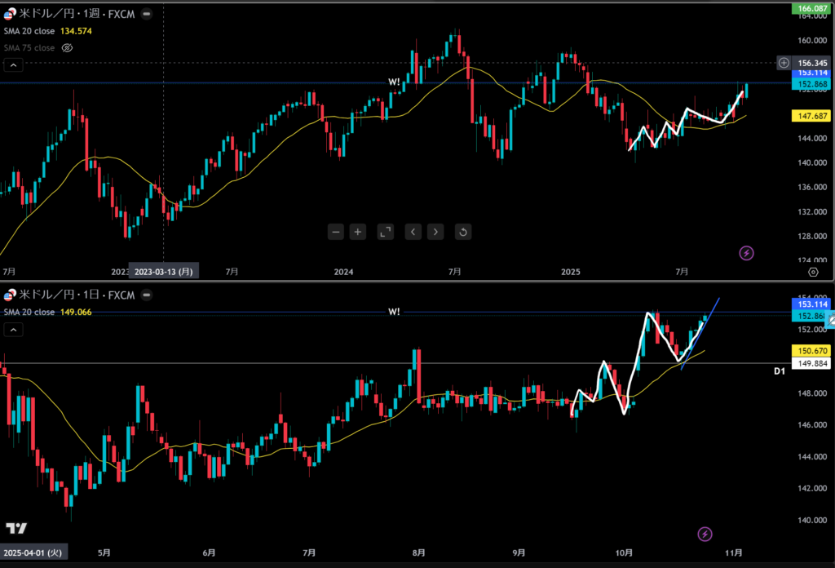This screenshot has height=568, width=835.
Task: Toggle the weekly chart market status indicator
Action: (x=145, y=14)
